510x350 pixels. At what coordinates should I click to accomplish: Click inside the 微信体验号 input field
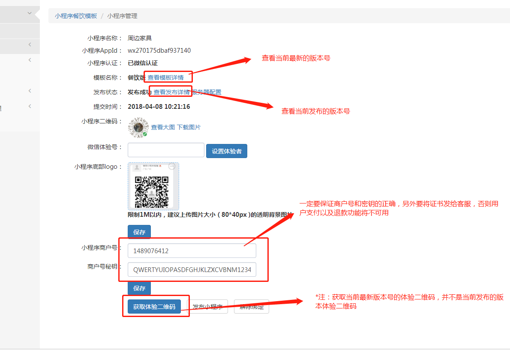[x=166, y=150]
